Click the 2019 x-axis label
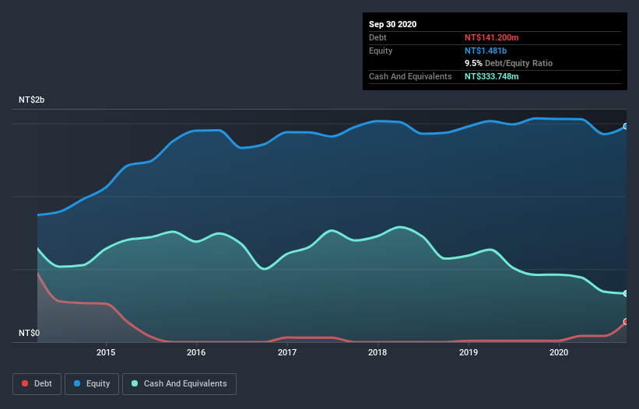 [x=469, y=352]
